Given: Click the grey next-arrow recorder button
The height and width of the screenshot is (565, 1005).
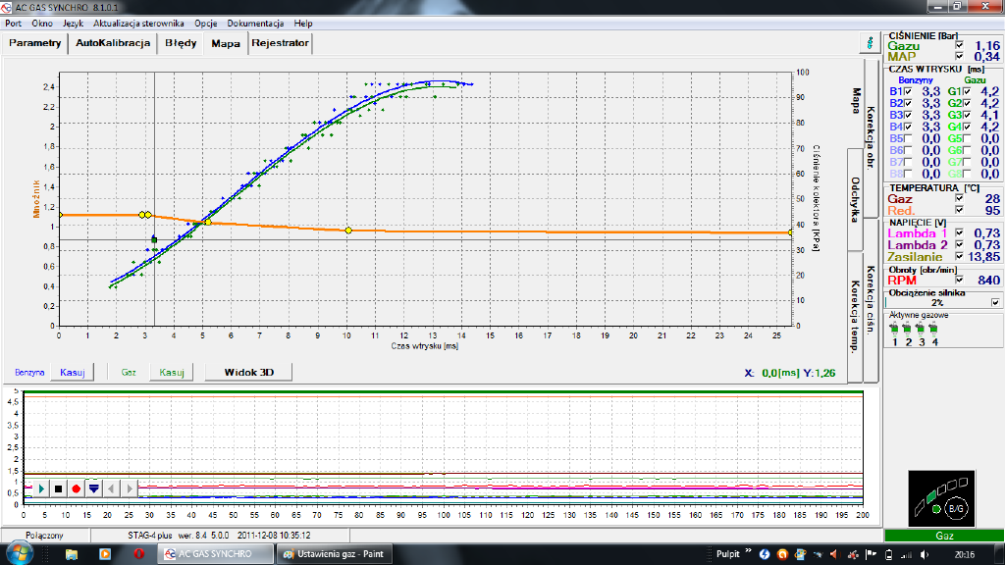Looking at the screenshot, I should point(130,488).
